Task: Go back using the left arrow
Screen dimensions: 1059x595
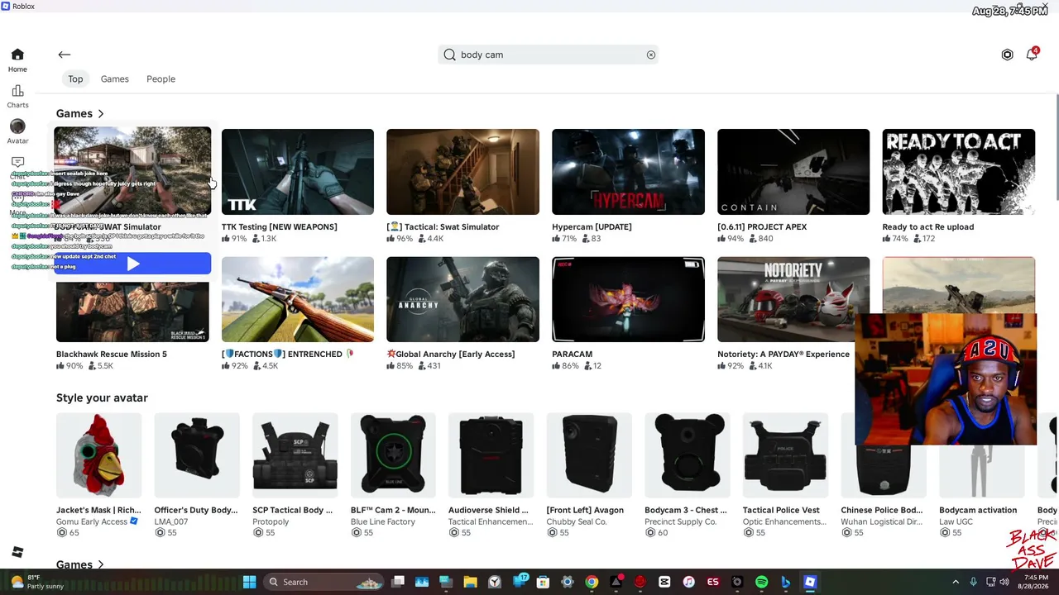Action: point(64,55)
